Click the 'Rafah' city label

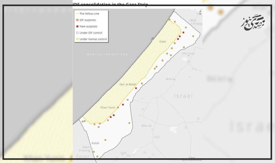tap(95, 143)
